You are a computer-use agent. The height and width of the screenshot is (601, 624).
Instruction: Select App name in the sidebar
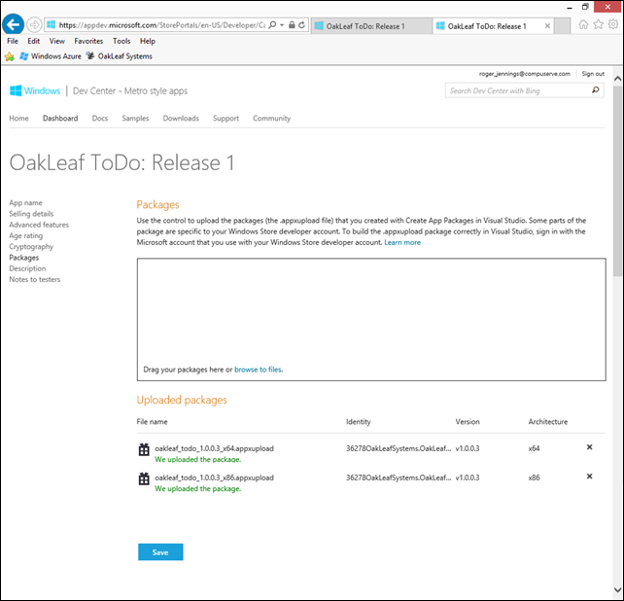click(x=25, y=202)
